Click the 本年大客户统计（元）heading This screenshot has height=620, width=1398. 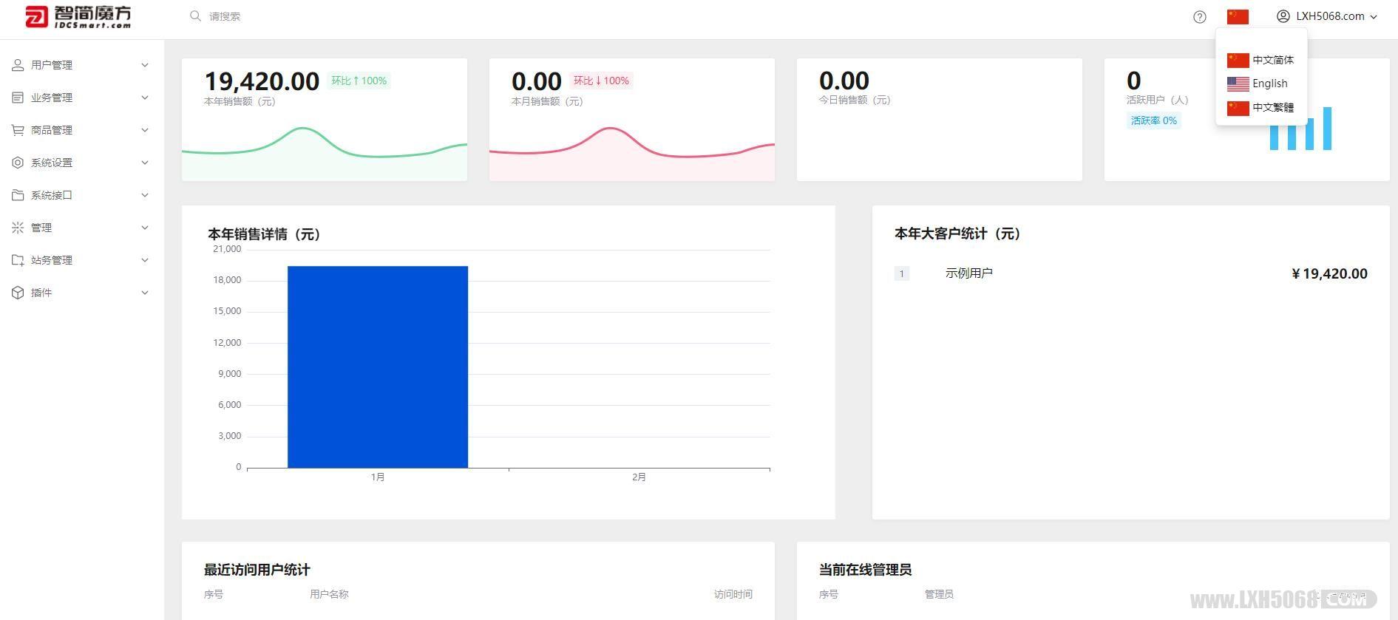click(x=957, y=234)
